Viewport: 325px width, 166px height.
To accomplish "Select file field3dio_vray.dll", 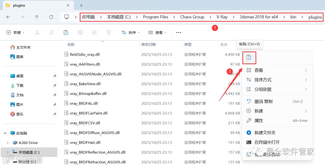I will pyautogui.click(x=85, y=54).
